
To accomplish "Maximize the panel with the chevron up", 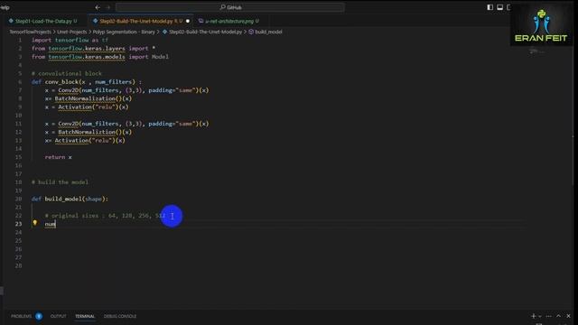I will click(559, 316).
